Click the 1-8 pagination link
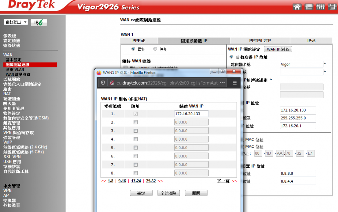This screenshot has width=338, height=212. click(111, 181)
